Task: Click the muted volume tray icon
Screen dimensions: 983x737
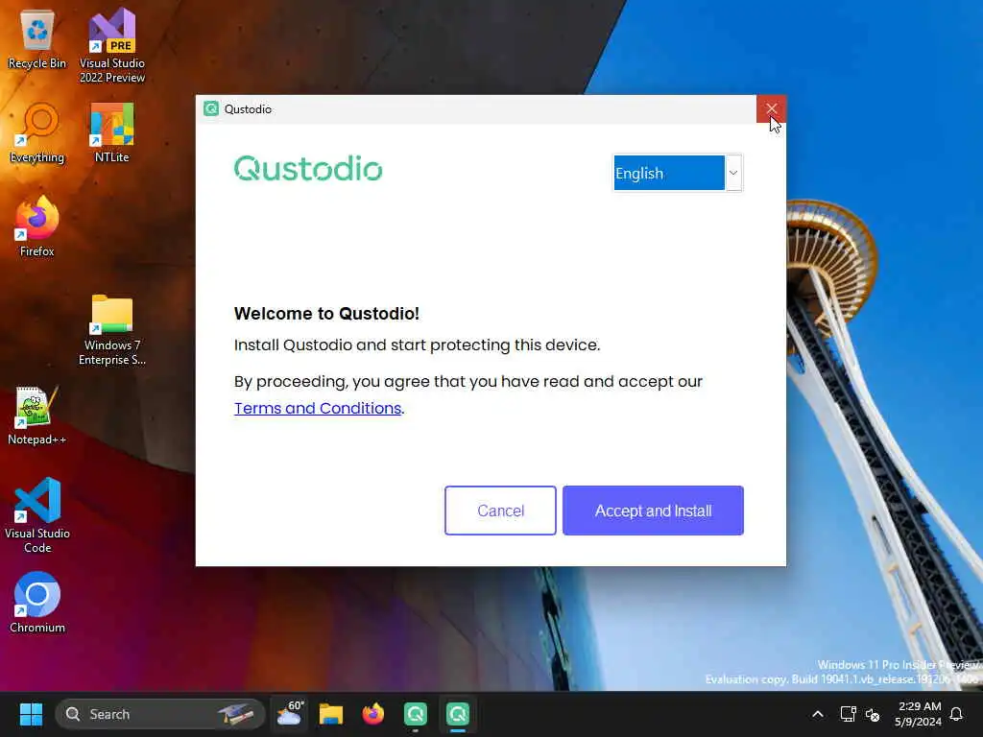Action: (x=872, y=714)
